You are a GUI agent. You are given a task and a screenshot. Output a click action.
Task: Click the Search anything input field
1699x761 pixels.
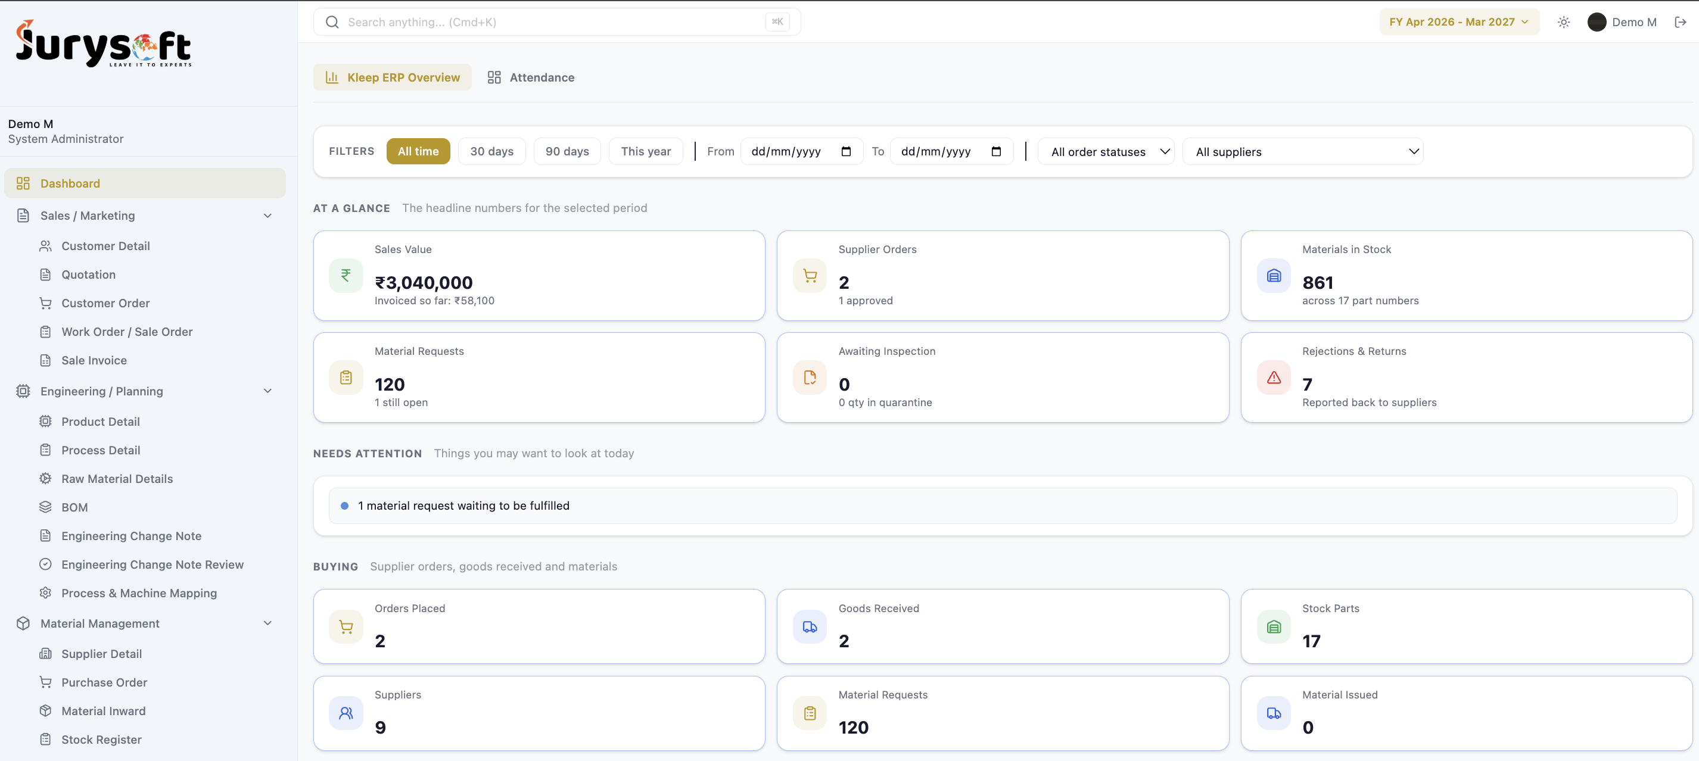tap(556, 23)
